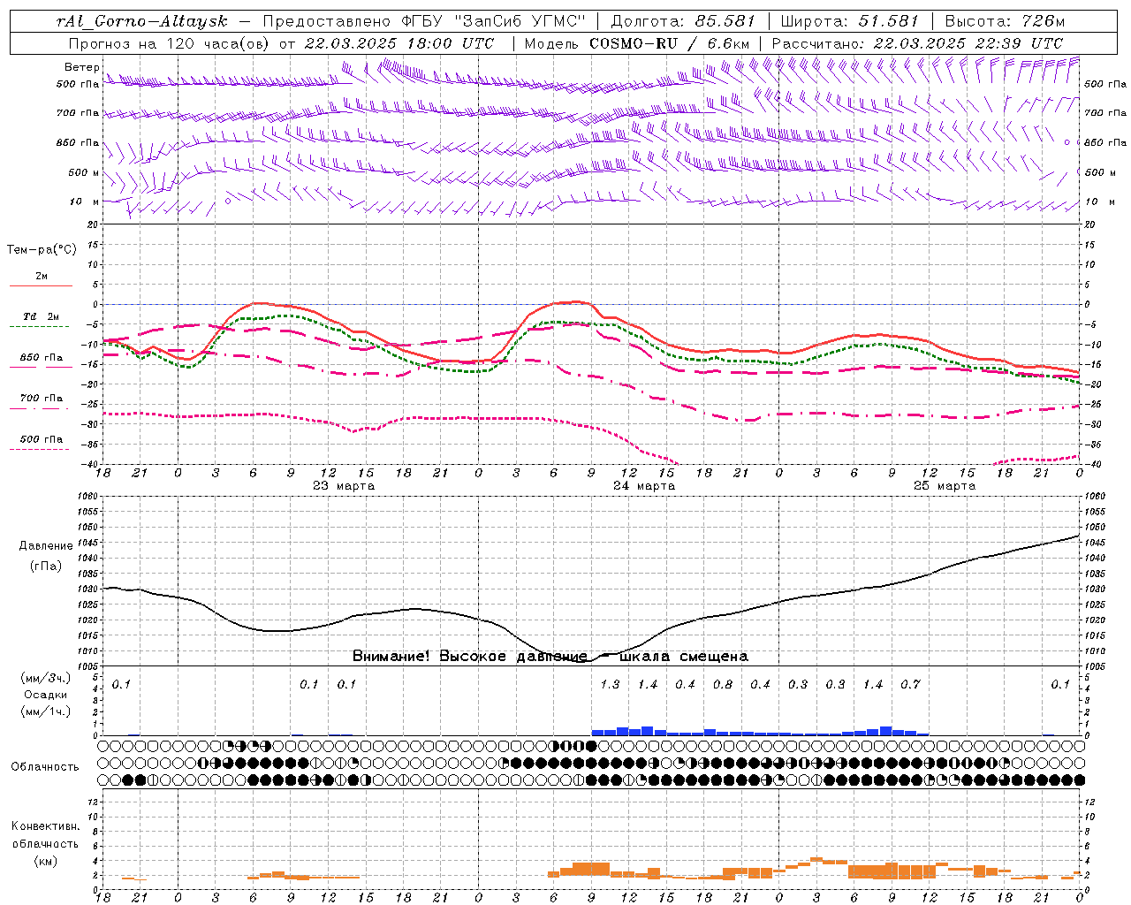Click the 0.8 precipitation amount
This screenshot has width=1131, height=905.
coord(723,684)
